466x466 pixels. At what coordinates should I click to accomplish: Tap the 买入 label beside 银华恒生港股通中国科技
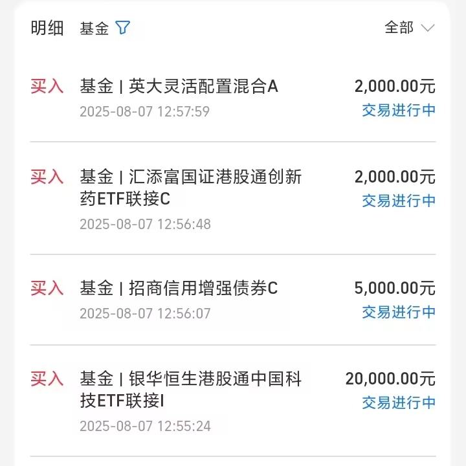47,379
